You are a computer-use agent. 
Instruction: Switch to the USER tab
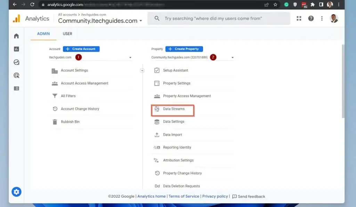pyautogui.click(x=67, y=34)
